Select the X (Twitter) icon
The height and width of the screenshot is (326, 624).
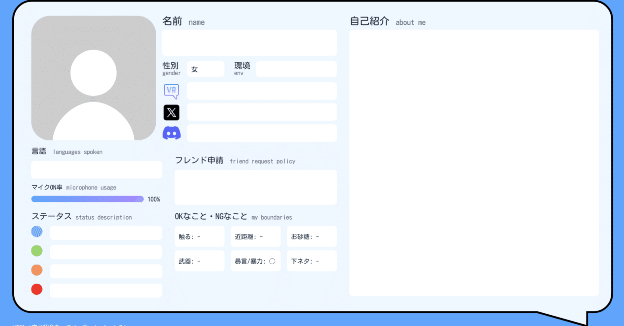pyautogui.click(x=171, y=112)
